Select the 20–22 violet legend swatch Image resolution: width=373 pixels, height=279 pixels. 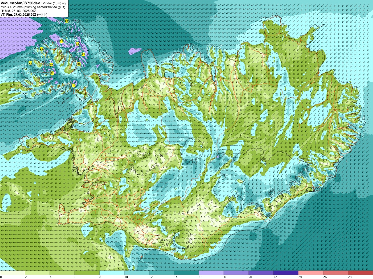(x=261, y=273)
